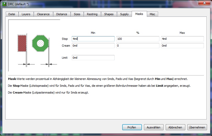212x136 pixels.
Task: Click the Mask-Werte description paragraph
Action: click(98, 79)
